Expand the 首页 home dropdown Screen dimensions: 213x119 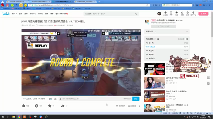[x=14, y=14]
